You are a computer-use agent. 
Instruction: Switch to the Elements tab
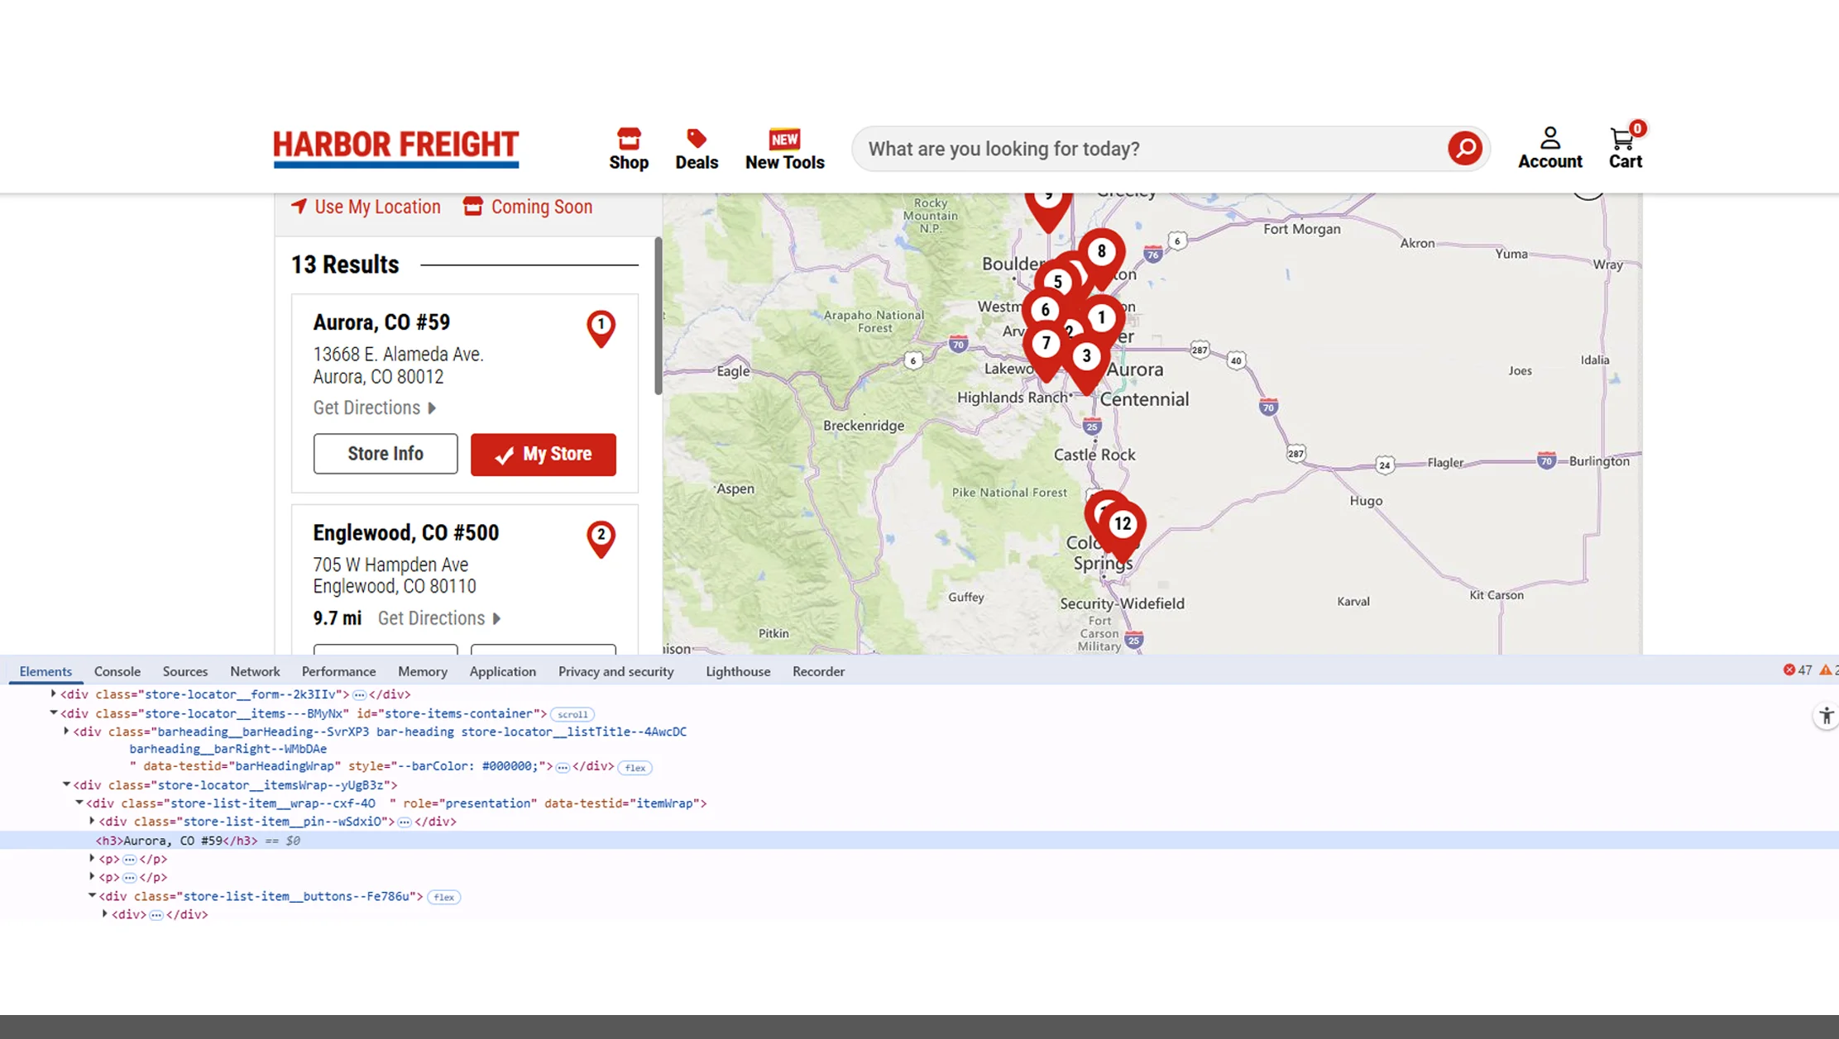(x=45, y=671)
